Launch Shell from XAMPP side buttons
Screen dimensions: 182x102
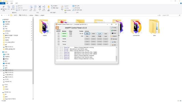tap(114, 33)
